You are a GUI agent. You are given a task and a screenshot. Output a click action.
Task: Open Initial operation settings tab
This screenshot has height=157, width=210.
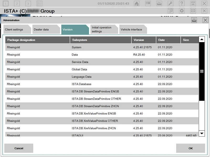click(x=104, y=29)
